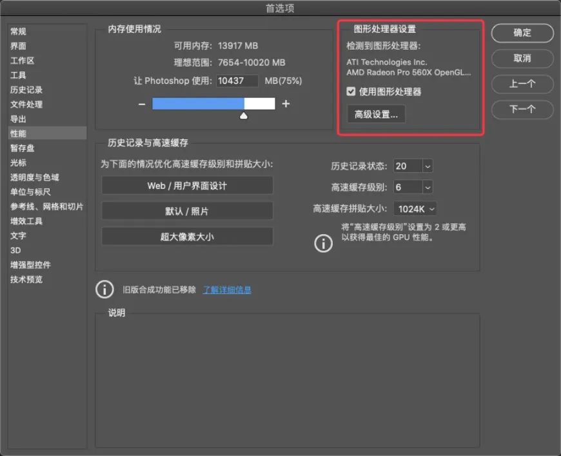Screen dimensions: 561x456
Task: Click the 13917 MB available memory value
Action: click(237, 46)
